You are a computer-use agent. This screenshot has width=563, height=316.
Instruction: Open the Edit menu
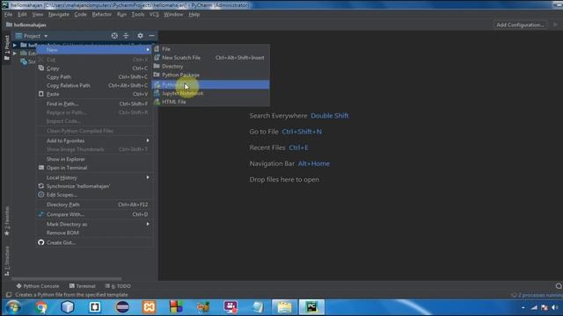pos(22,15)
